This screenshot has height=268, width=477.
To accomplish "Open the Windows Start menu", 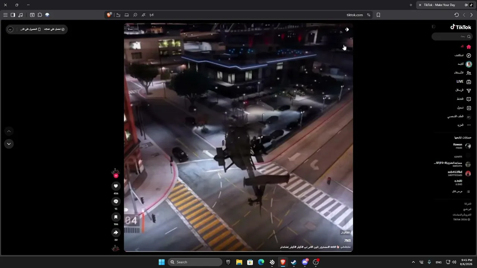I will tap(161, 262).
